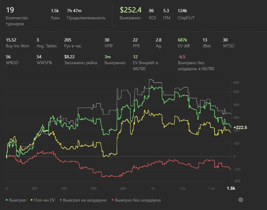Image resolution: width=267 pixels, height=210 pixels.
Task: Click the WTSD stat value
Action: point(225,40)
